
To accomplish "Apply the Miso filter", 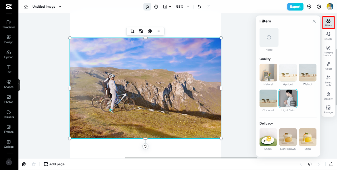I will click(308, 137).
